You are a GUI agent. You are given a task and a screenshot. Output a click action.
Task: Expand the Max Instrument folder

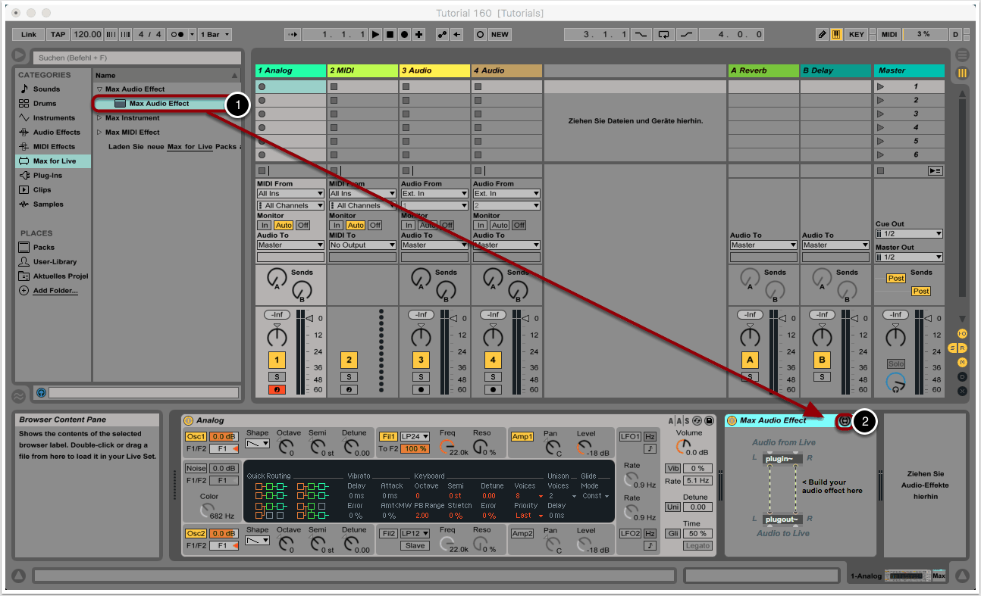99,118
